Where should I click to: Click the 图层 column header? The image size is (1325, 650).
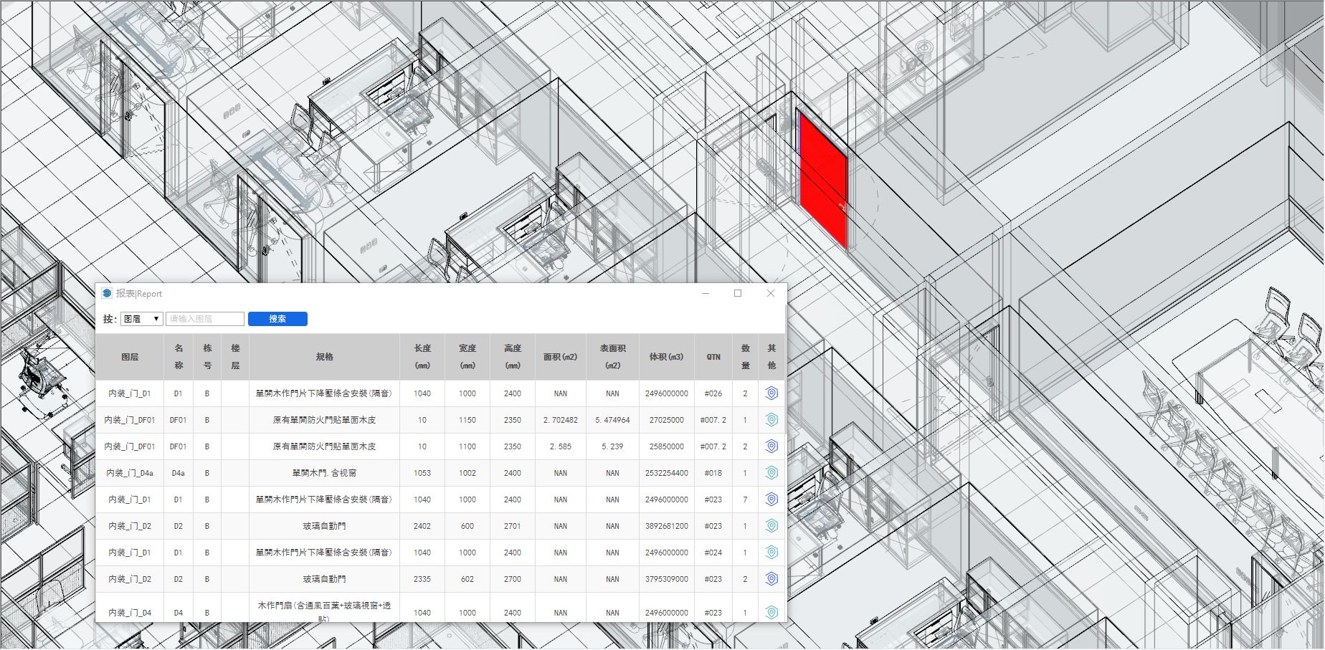(130, 357)
